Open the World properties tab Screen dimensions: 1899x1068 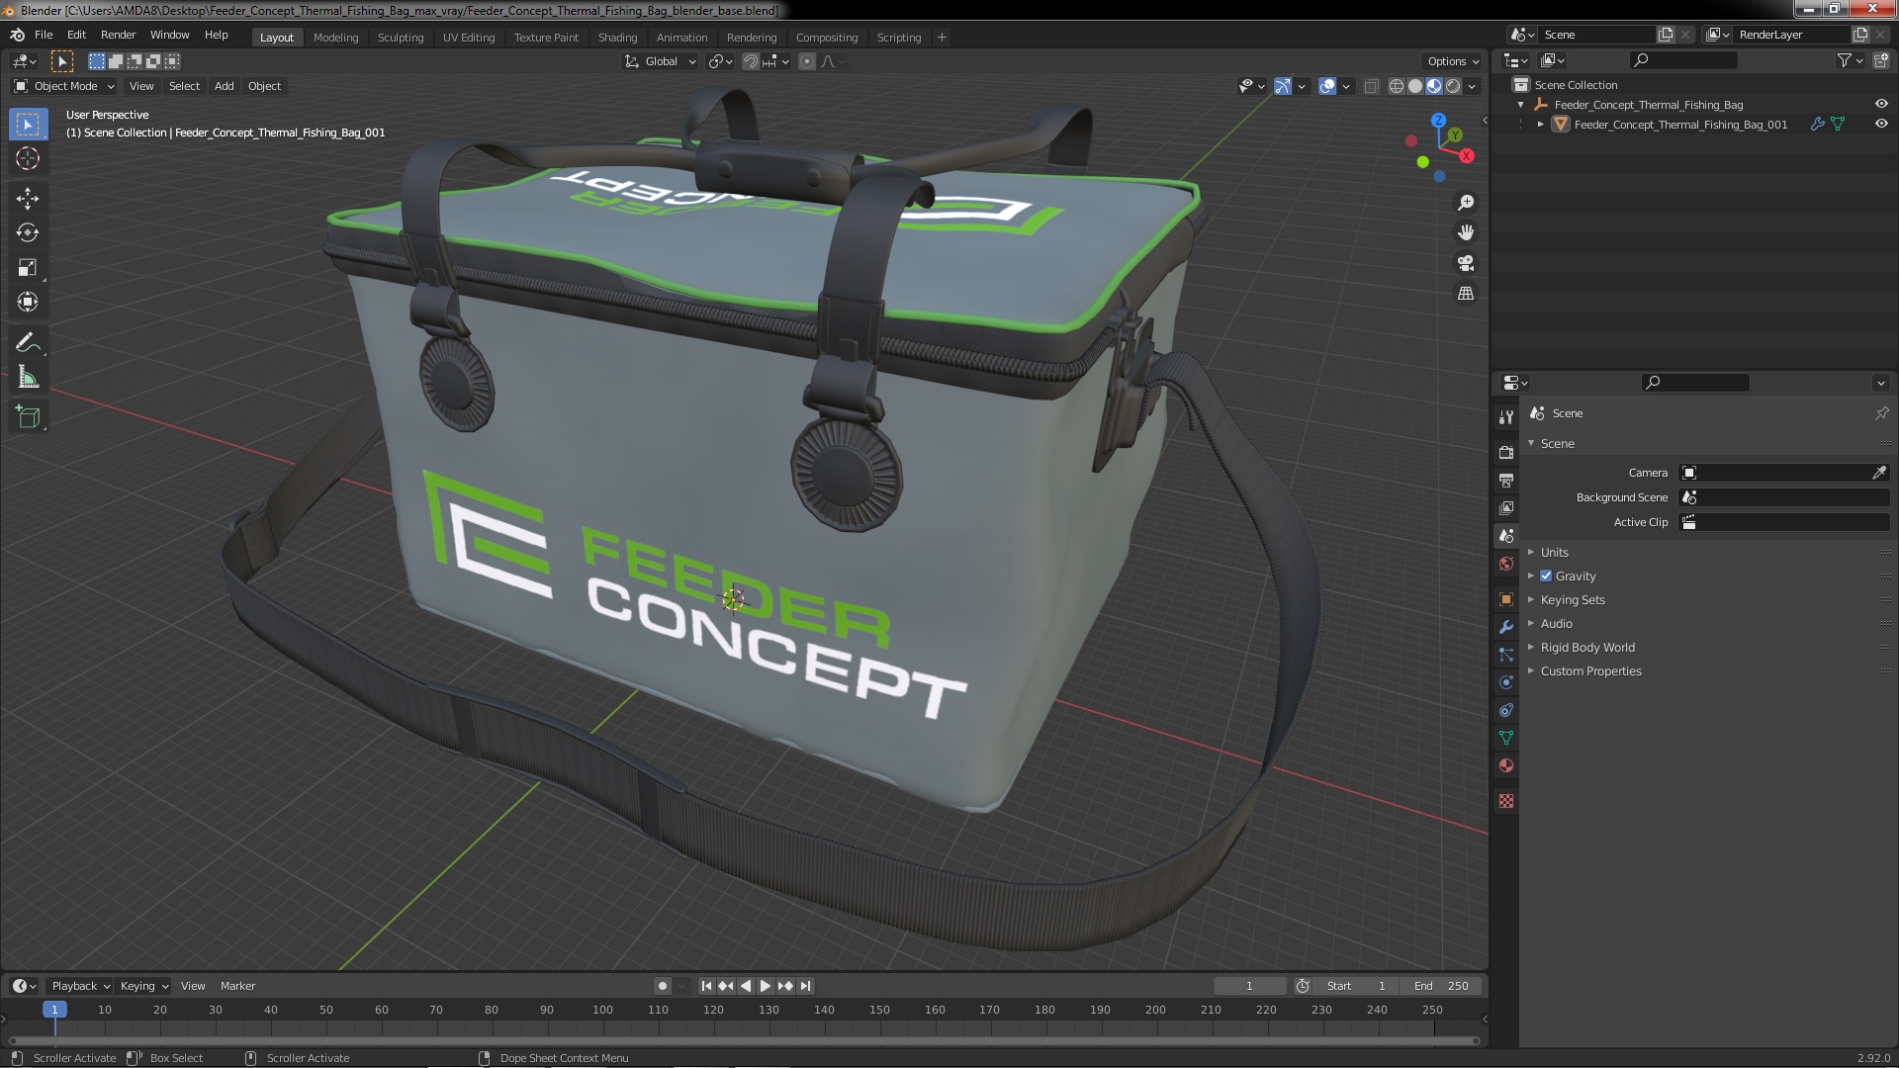click(1506, 564)
